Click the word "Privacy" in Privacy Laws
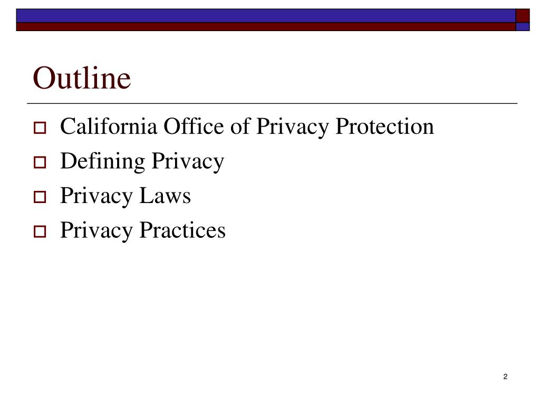This screenshot has height=405, width=540. click(97, 196)
